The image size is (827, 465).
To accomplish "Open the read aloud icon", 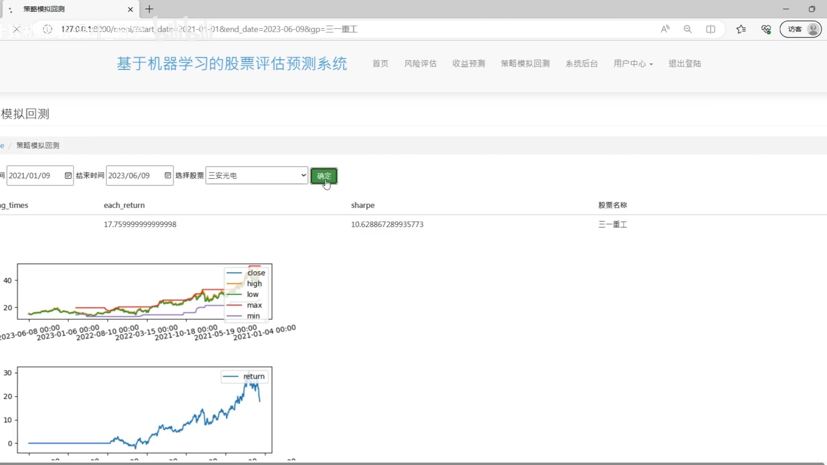I will pyautogui.click(x=665, y=29).
